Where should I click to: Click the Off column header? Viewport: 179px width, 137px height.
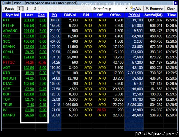pos(100,15)
